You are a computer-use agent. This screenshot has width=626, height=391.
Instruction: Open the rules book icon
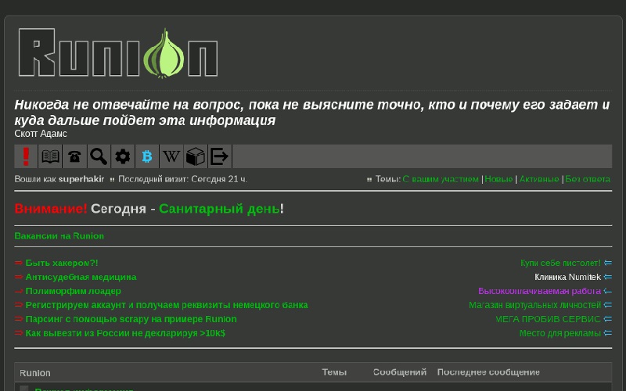pos(50,156)
